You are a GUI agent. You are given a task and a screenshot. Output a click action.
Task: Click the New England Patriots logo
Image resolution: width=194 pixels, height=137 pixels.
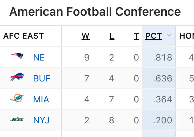click(17, 56)
